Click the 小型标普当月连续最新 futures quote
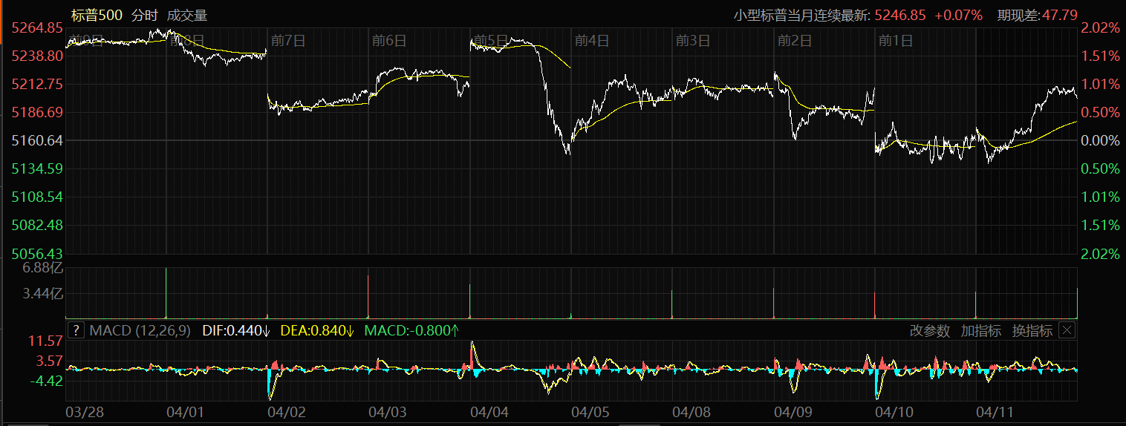1126x426 pixels. click(857, 15)
